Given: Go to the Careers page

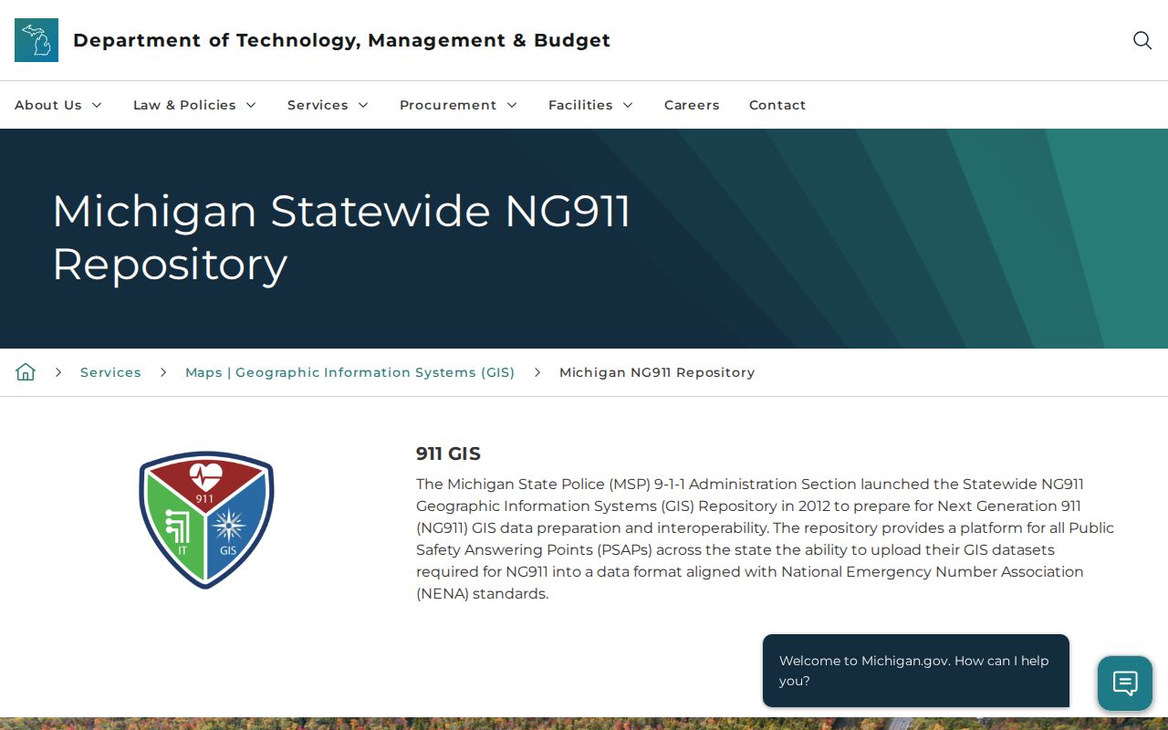Looking at the screenshot, I should coord(692,105).
